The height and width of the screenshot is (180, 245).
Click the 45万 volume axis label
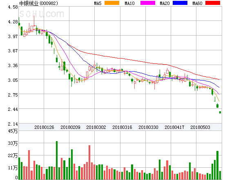coord(13,131)
